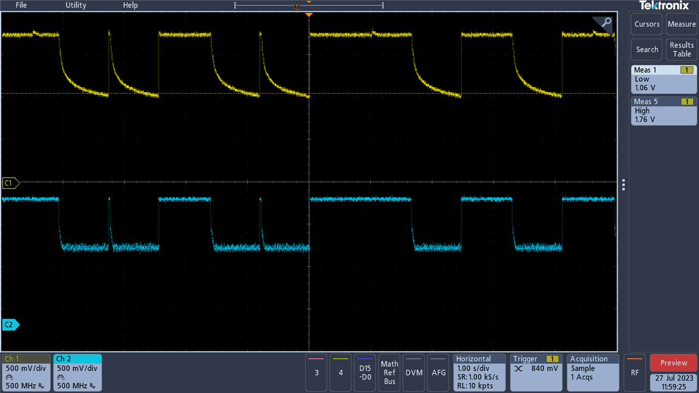
Task: Click the C2 channel ground marker
Action: tap(10, 325)
